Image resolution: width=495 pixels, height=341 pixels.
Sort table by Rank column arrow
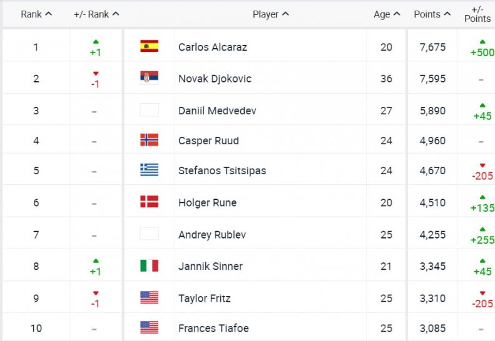(49, 14)
